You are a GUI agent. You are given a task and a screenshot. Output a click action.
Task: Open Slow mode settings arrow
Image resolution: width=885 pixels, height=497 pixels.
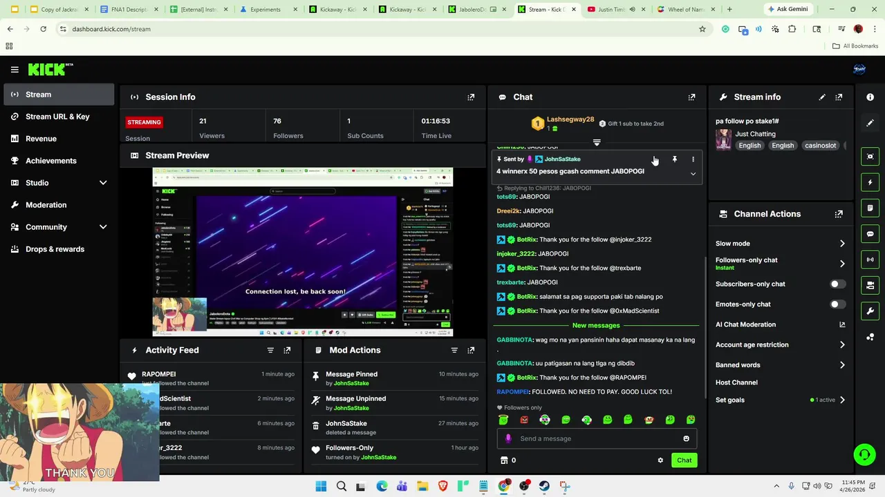pyautogui.click(x=842, y=244)
